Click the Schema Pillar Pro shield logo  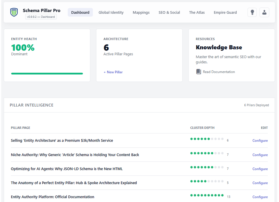(x=14, y=12)
